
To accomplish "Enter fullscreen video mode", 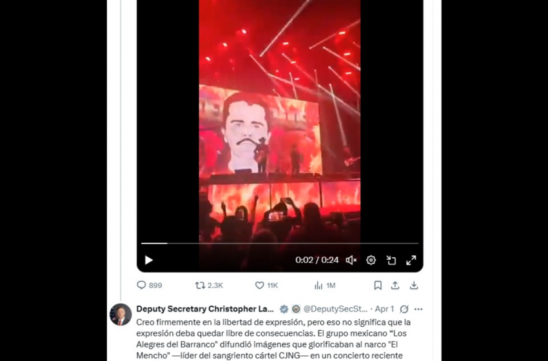I will pos(411,260).
